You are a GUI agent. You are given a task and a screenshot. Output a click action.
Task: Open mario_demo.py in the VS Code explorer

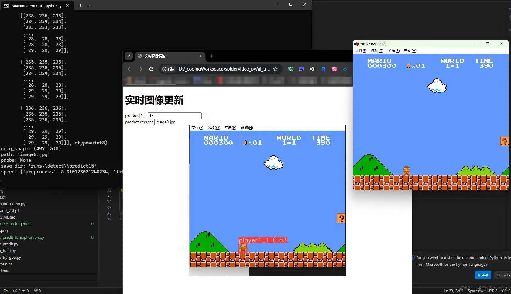[13, 204]
